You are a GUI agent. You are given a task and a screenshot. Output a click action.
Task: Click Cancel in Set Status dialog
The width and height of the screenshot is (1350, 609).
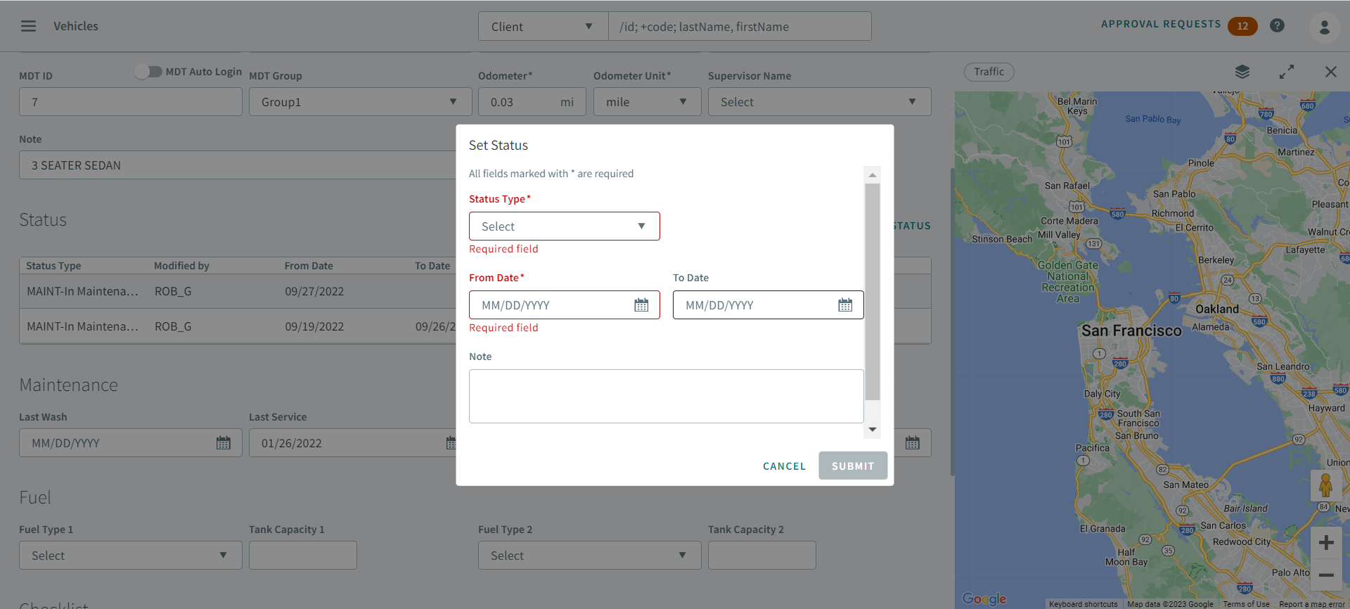(x=784, y=466)
